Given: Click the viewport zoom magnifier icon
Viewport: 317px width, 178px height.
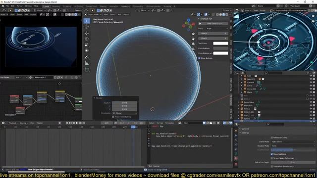Looking at the screenshot, I should pos(193,34).
